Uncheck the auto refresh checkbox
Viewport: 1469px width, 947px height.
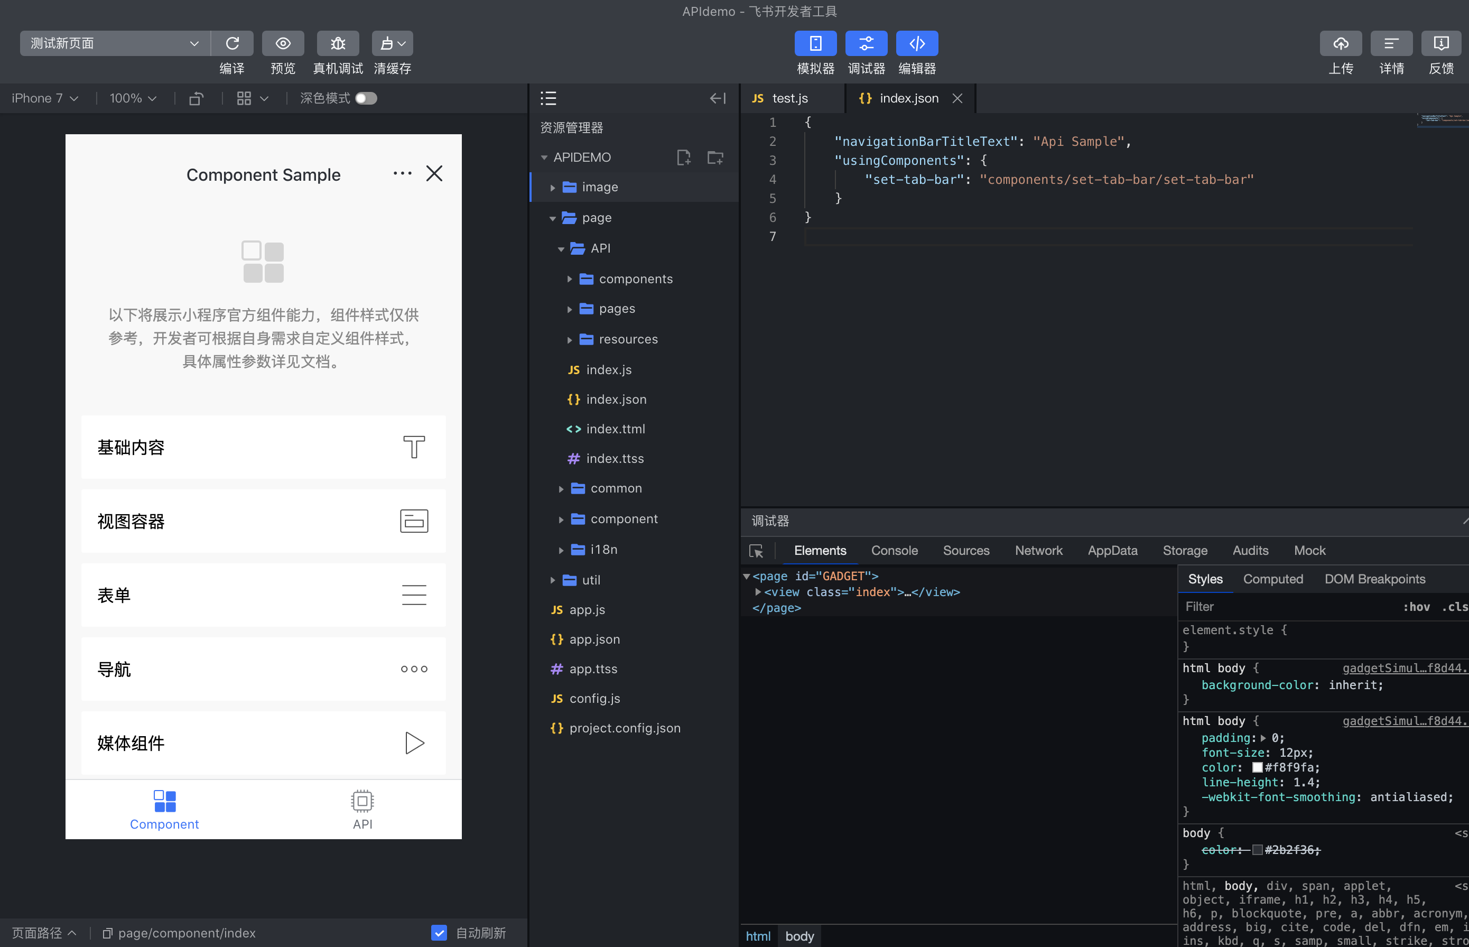(x=439, y=933)
